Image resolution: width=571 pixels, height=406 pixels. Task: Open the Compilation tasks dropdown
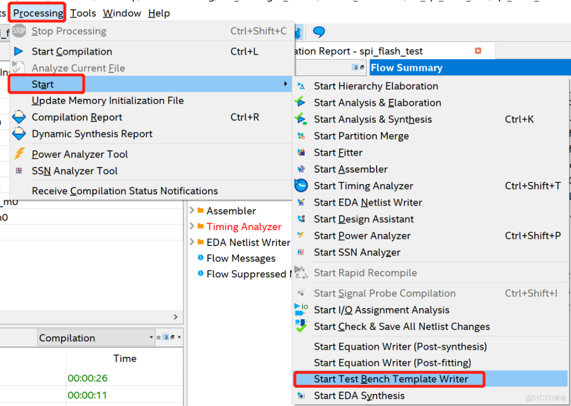click(x=96, y=338)
